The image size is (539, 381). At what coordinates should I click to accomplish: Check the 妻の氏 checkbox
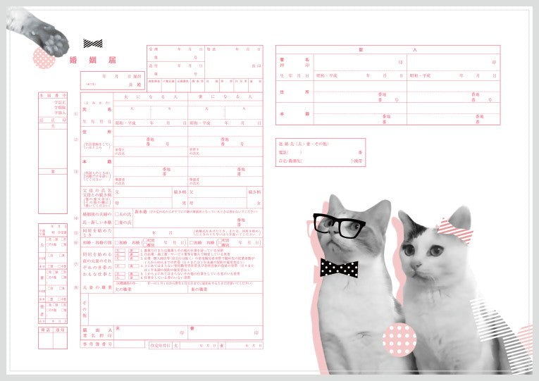(117, 223)
